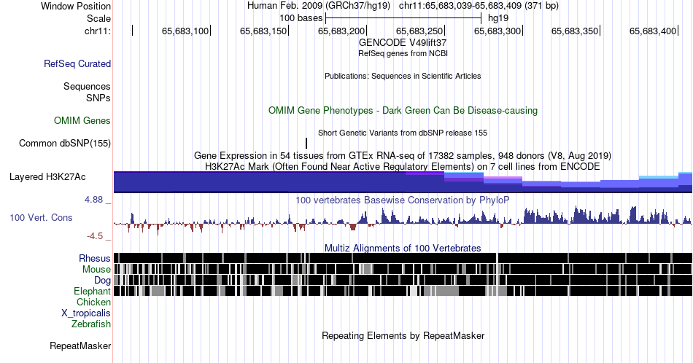
Task: Click the 65,683,300 ruler position
Action: pyautogui.click(x=498, y=31)
